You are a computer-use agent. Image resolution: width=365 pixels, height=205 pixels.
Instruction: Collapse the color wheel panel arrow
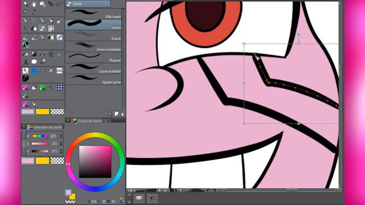[67, 121]
